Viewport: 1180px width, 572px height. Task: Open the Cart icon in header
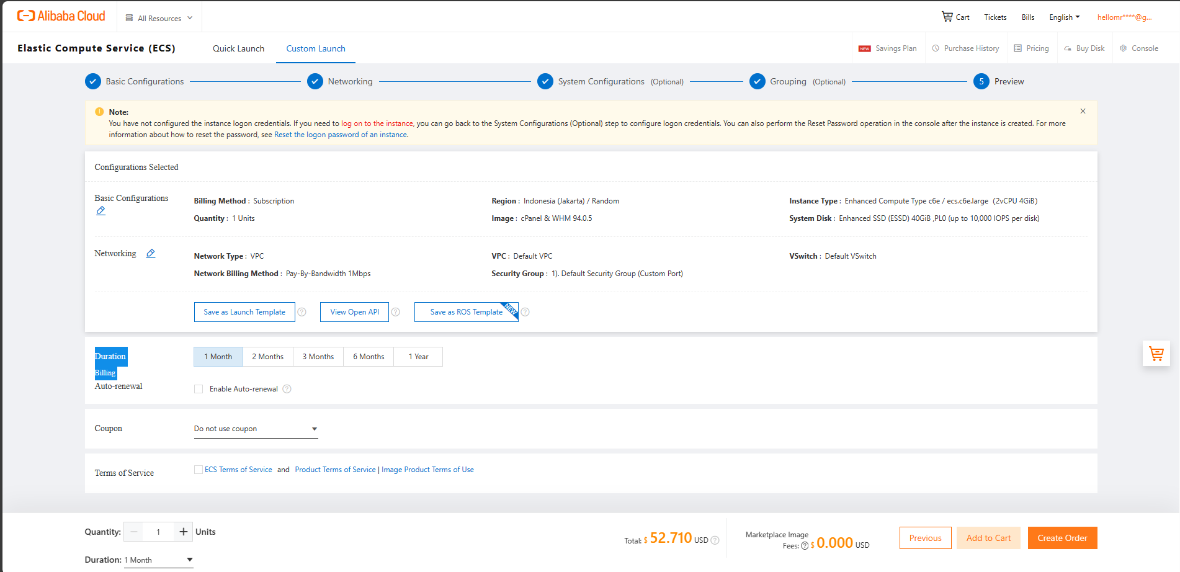click(x=955, y=17)
